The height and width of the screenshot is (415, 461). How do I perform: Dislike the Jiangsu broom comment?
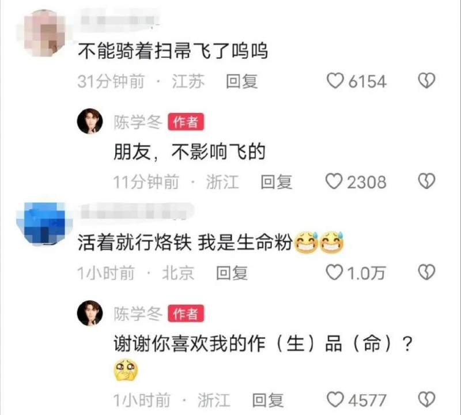(x=426, y=81)
